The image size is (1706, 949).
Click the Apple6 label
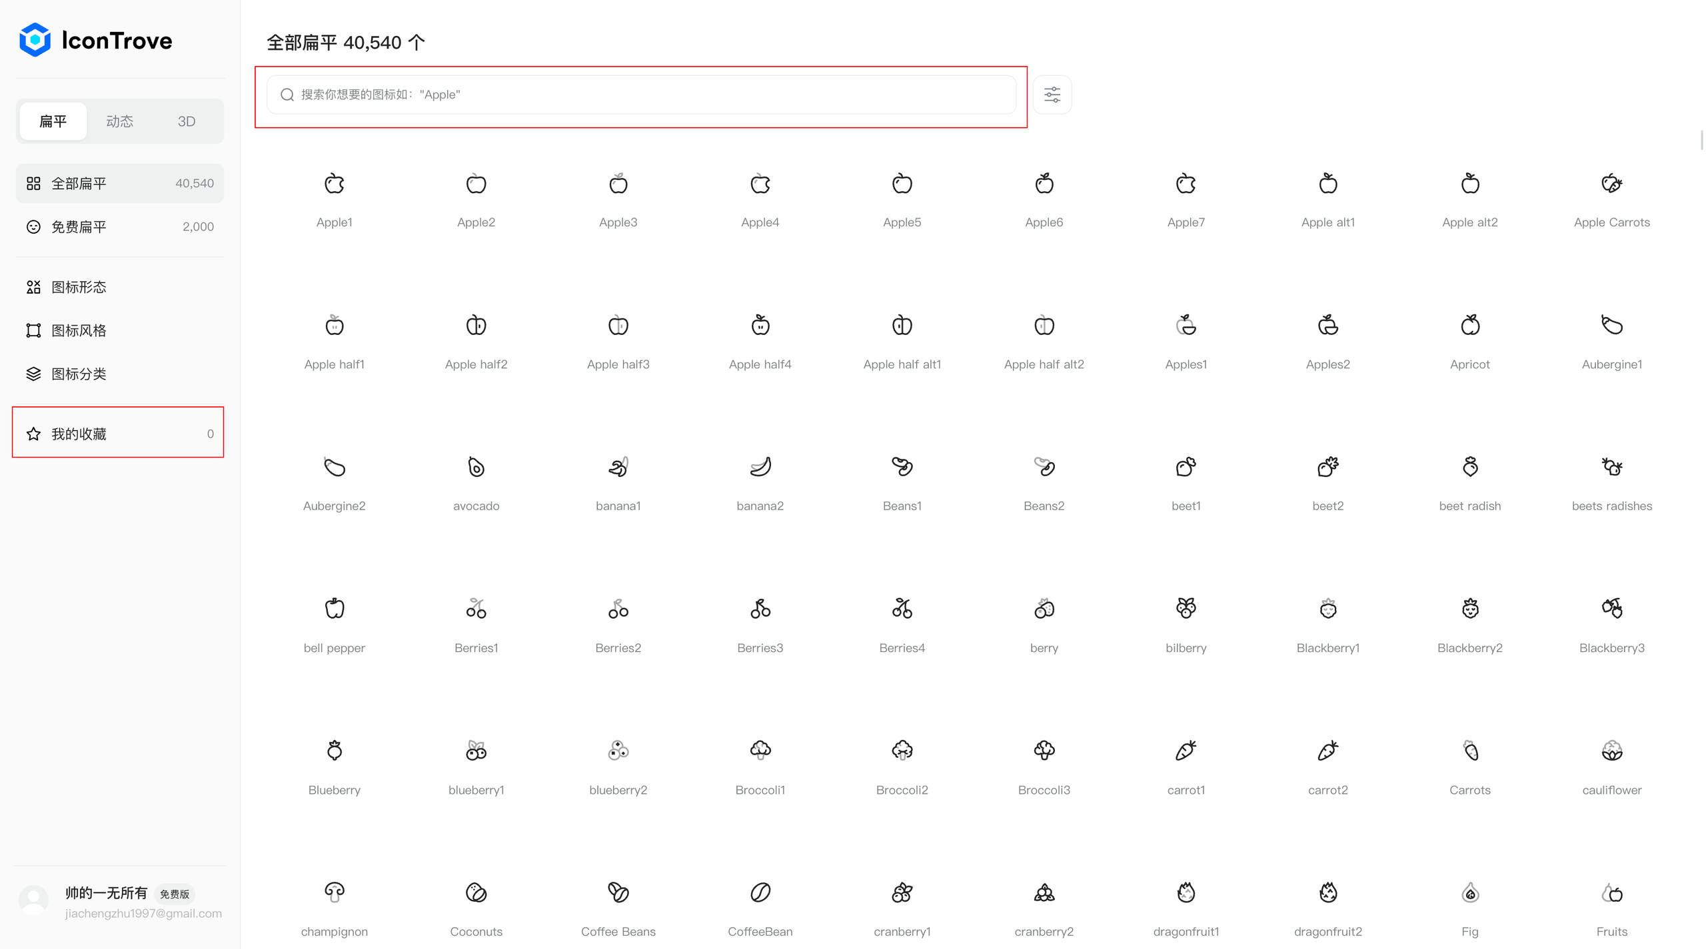1044,222
